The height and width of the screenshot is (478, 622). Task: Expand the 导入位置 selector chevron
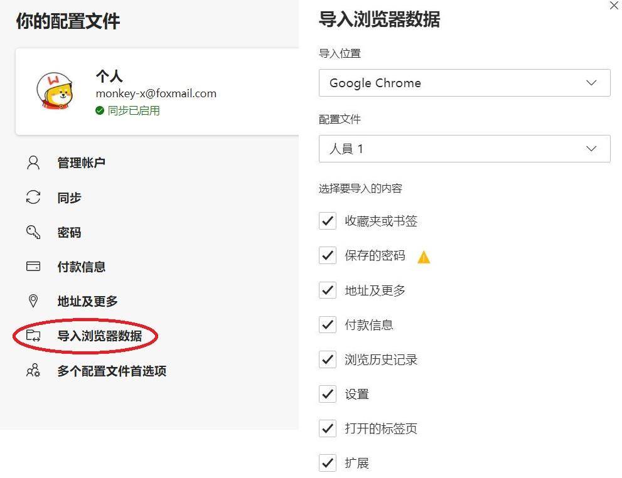[591, 83]
